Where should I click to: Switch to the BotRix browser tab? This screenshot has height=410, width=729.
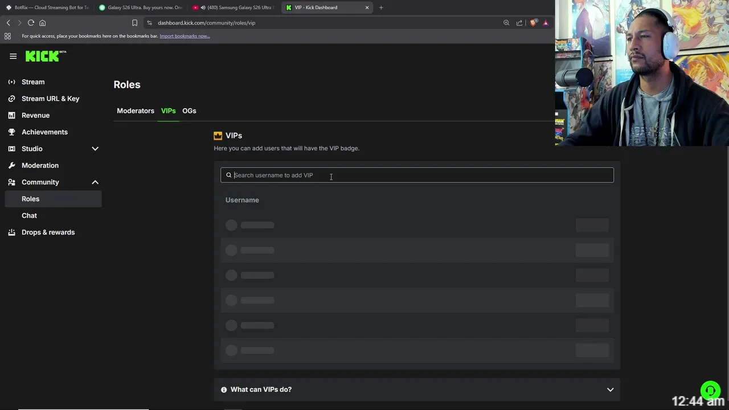[48, 7]
